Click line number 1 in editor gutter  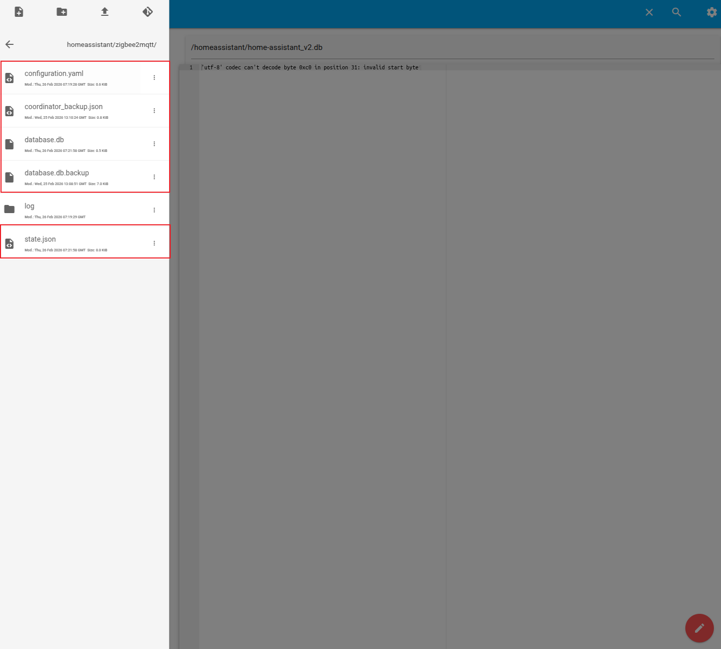(x=191, y=67)
